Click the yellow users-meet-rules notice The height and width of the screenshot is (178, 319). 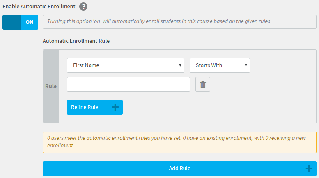(179, 142)
